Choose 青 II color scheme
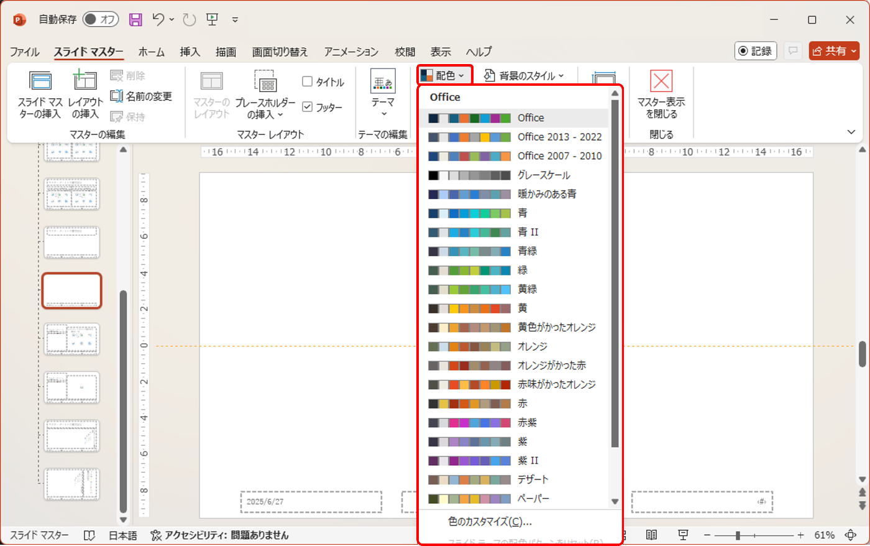 [514, 232]
